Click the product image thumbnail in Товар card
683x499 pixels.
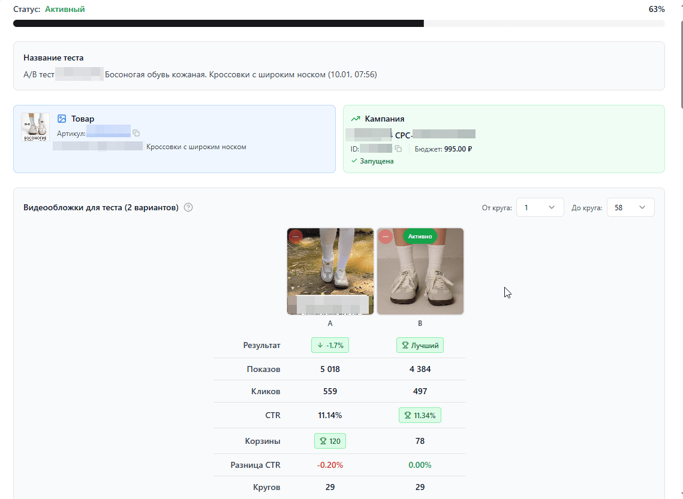(x=35, y=127)
